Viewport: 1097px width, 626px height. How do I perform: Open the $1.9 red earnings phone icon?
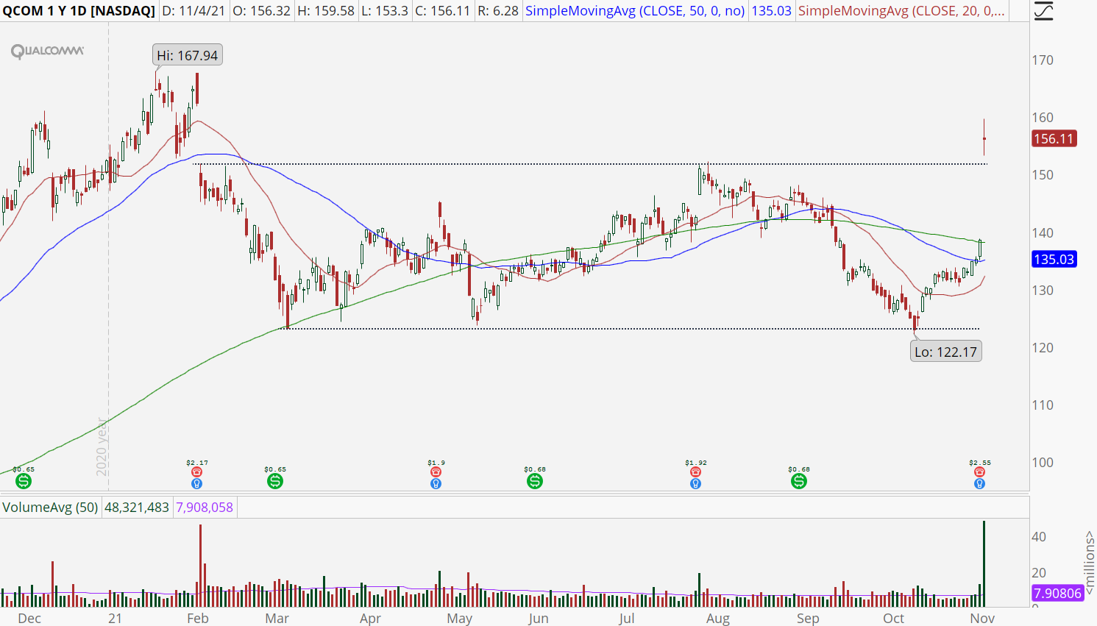coord(436,472)
